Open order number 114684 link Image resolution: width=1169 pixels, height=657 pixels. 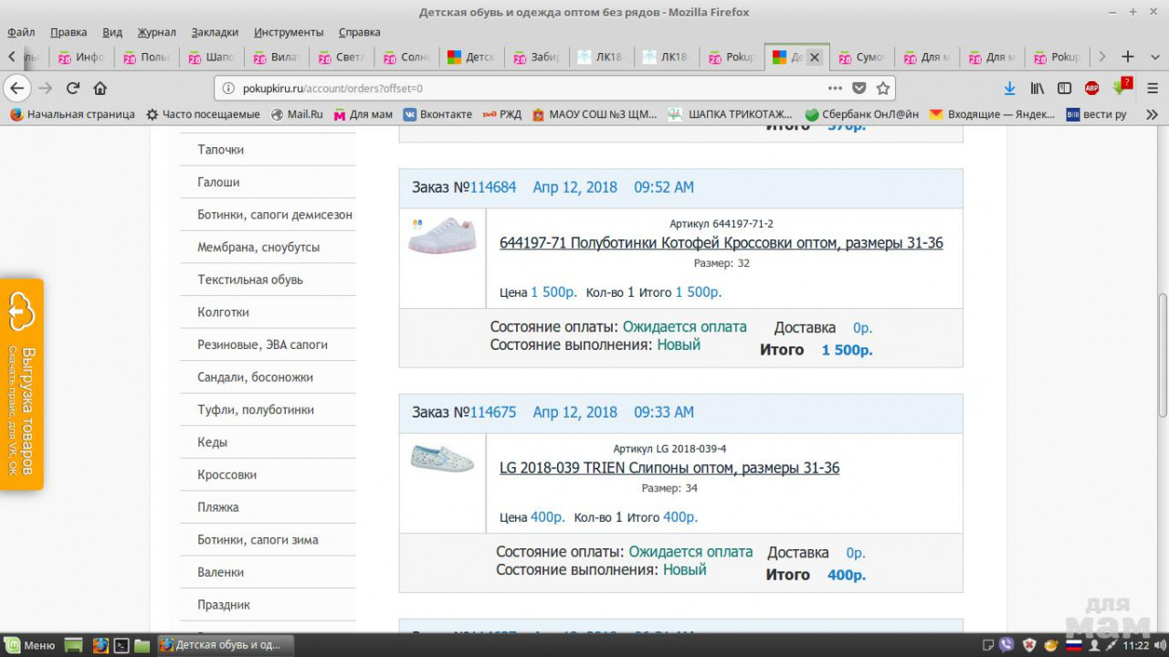pyautogui.click(x=493, y=187)
